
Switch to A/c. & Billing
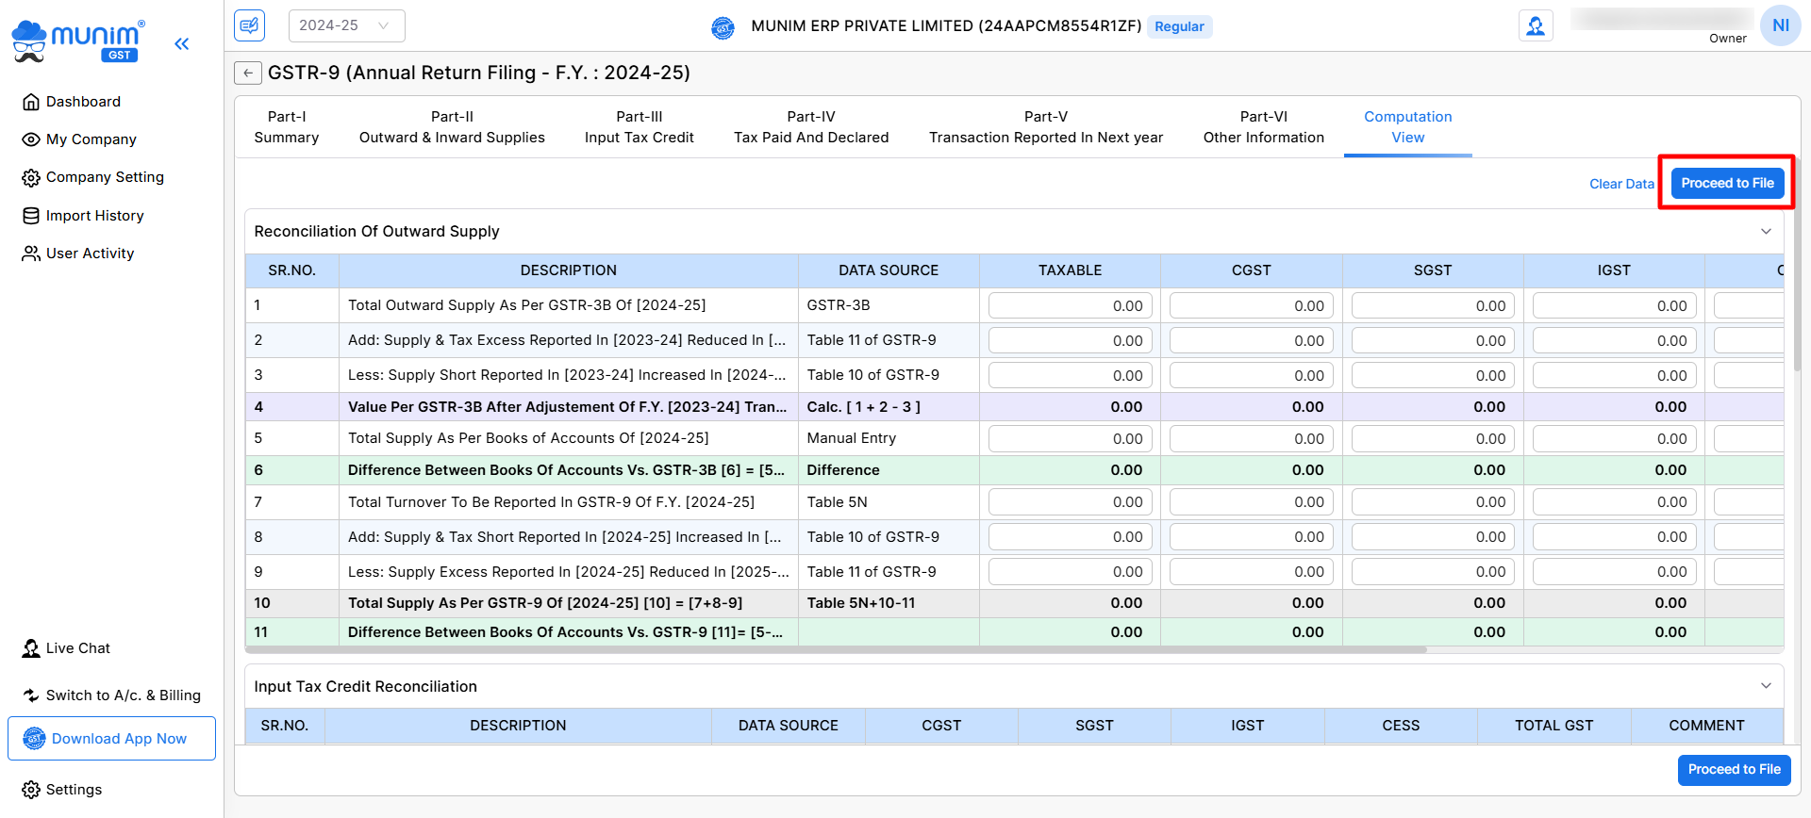[111, 695]
